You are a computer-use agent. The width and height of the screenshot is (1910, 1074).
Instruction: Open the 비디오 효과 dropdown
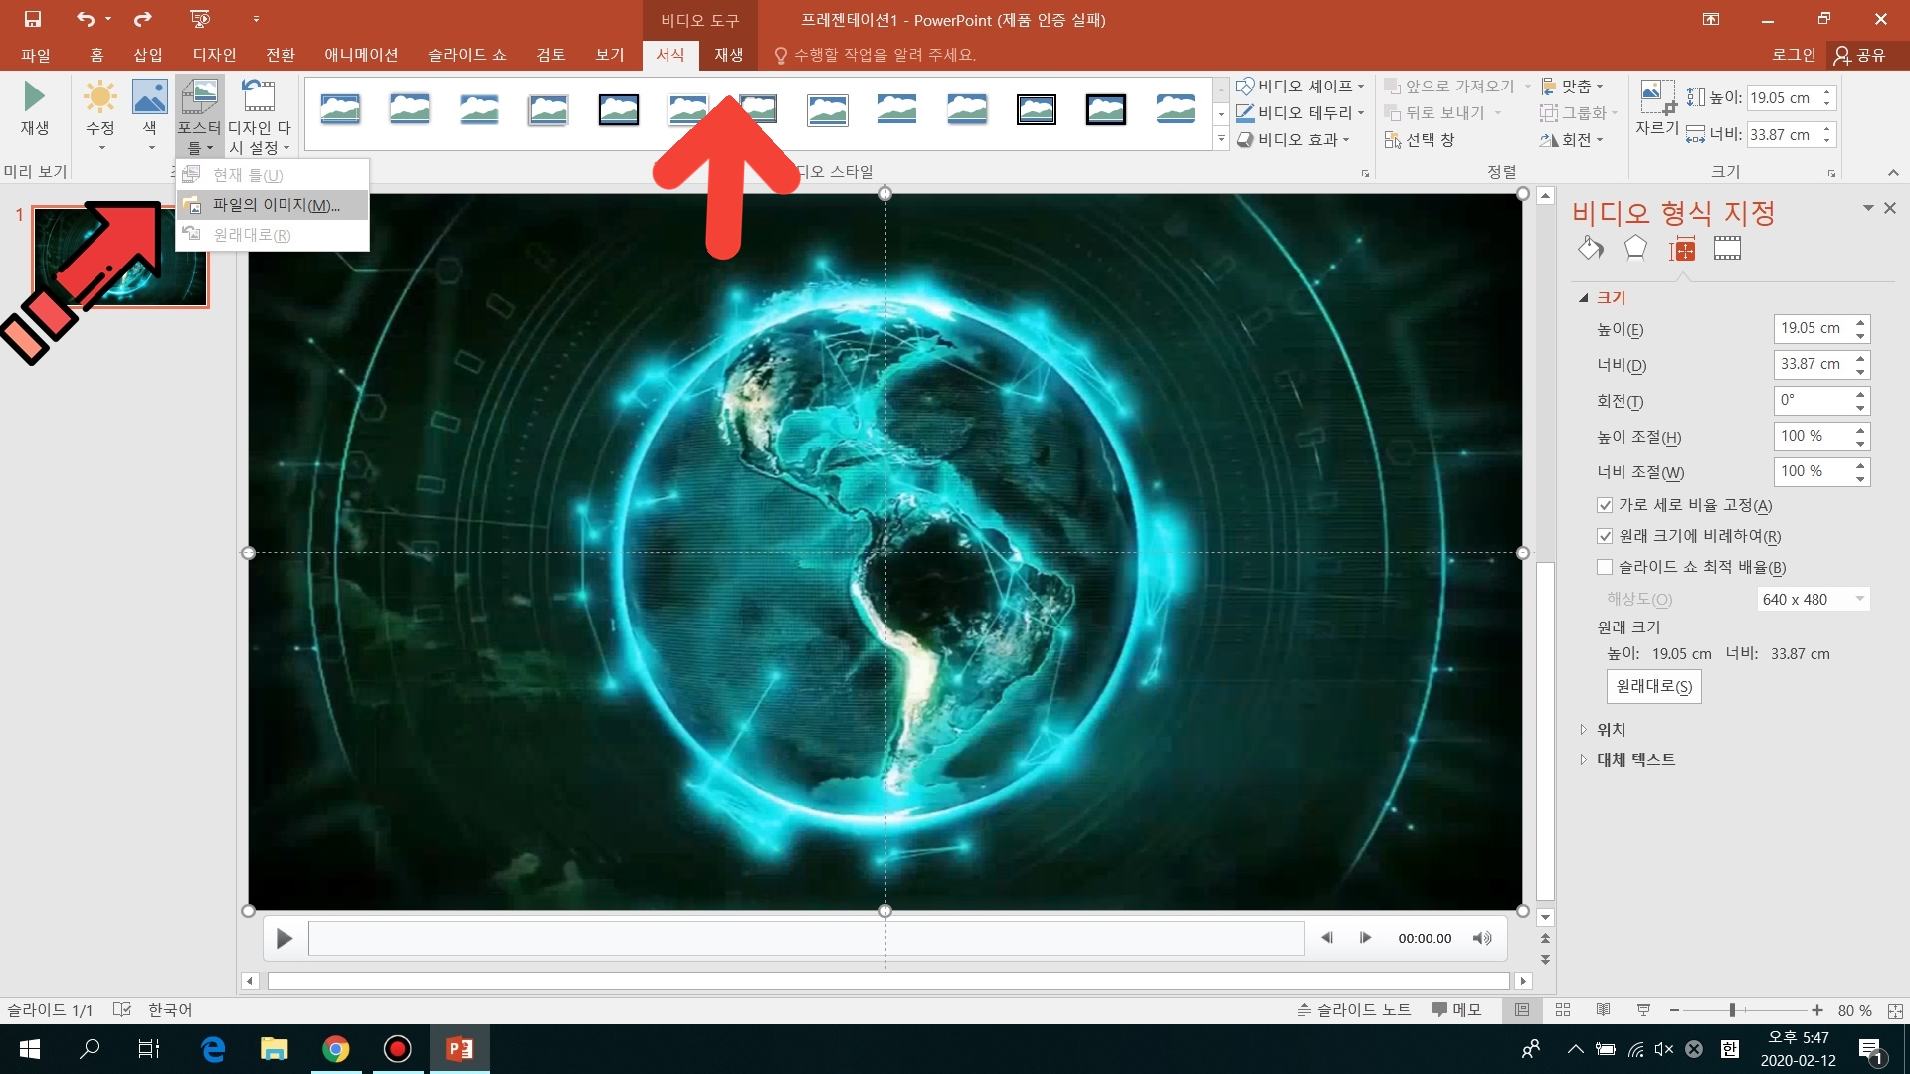point(1293,140)
